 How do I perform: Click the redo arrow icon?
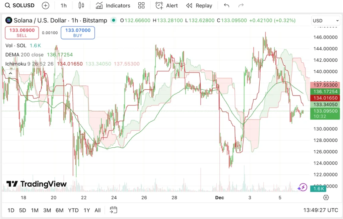pyautogui.click(x=241, y=6)
